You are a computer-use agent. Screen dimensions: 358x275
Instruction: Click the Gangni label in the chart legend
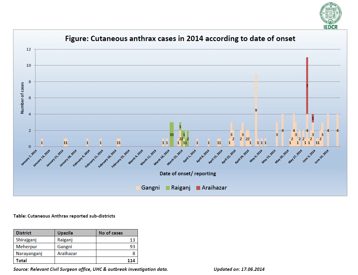coord(151,188)
